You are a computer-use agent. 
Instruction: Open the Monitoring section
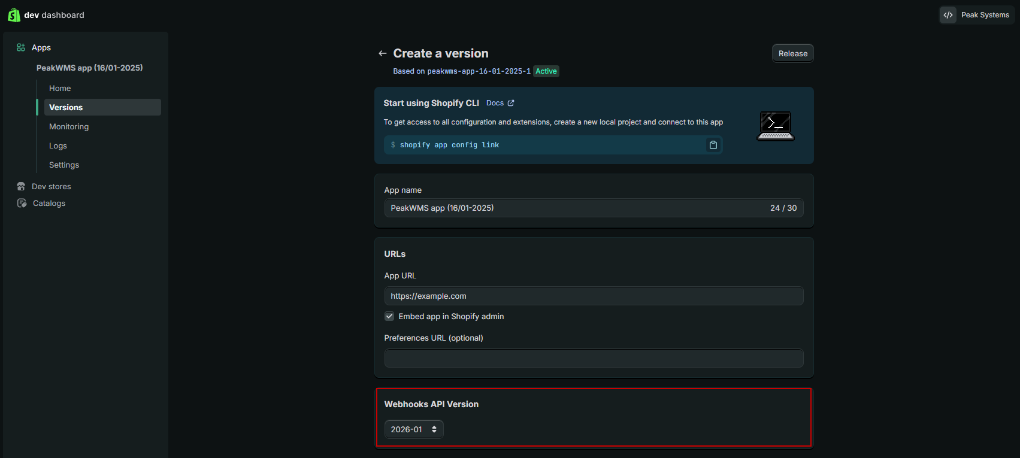pos(69,126)
